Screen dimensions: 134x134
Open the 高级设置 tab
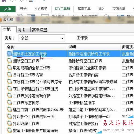39,30
